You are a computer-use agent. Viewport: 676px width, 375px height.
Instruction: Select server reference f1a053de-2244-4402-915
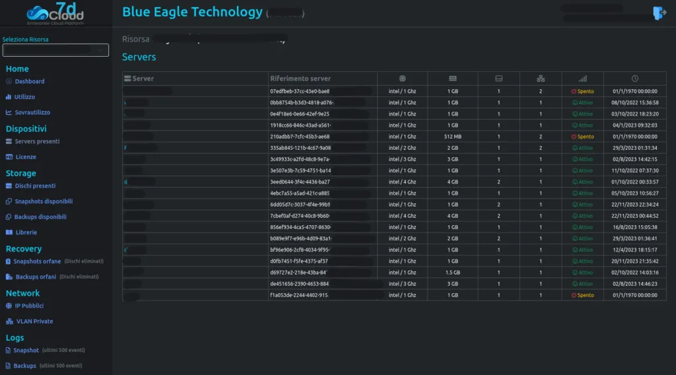point(299,295)
